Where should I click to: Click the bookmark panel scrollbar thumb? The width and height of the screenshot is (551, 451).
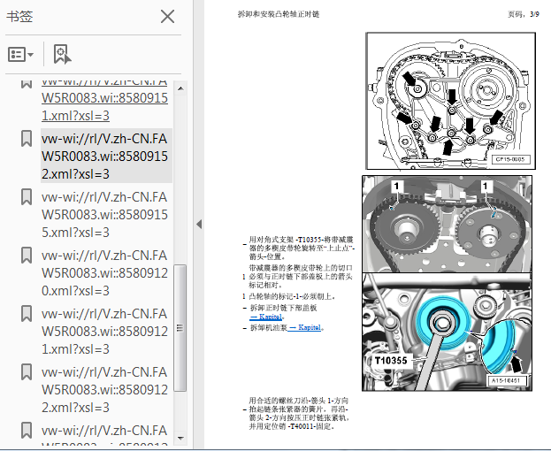180,328
